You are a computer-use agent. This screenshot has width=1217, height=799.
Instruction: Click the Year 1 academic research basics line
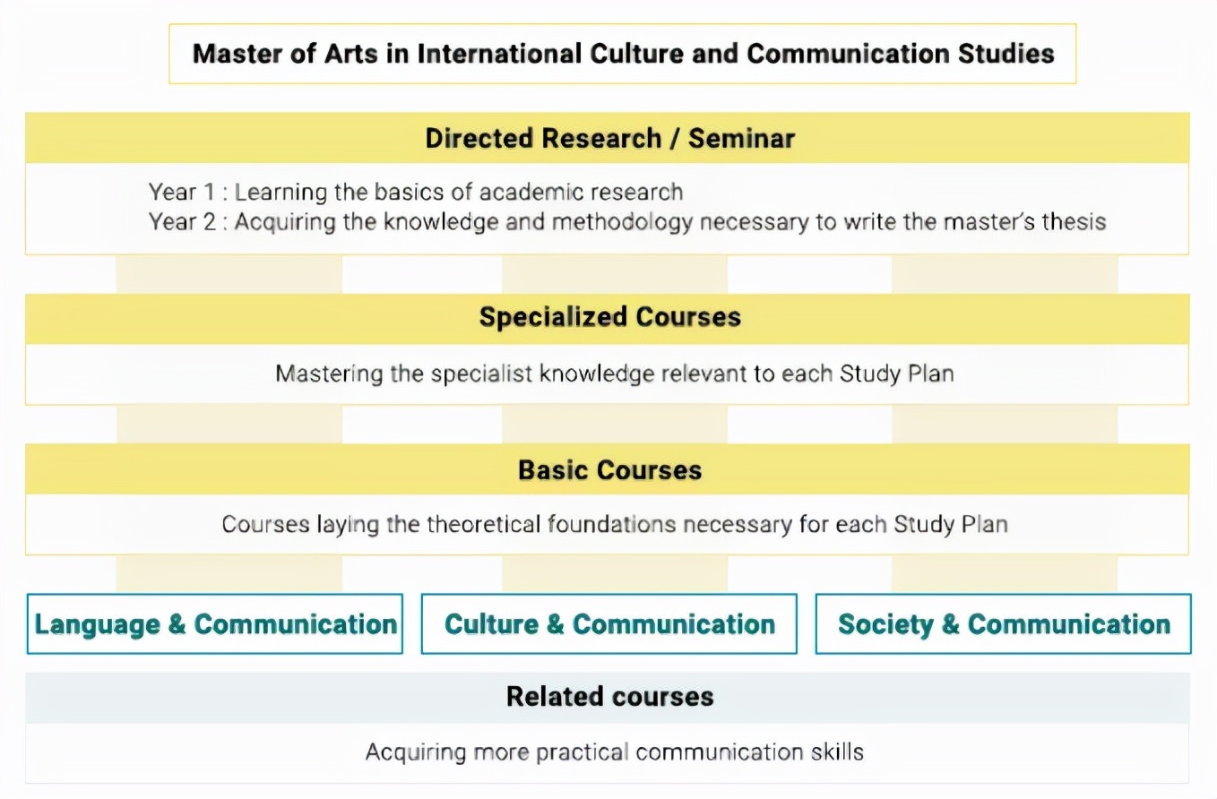coord(416,192)
